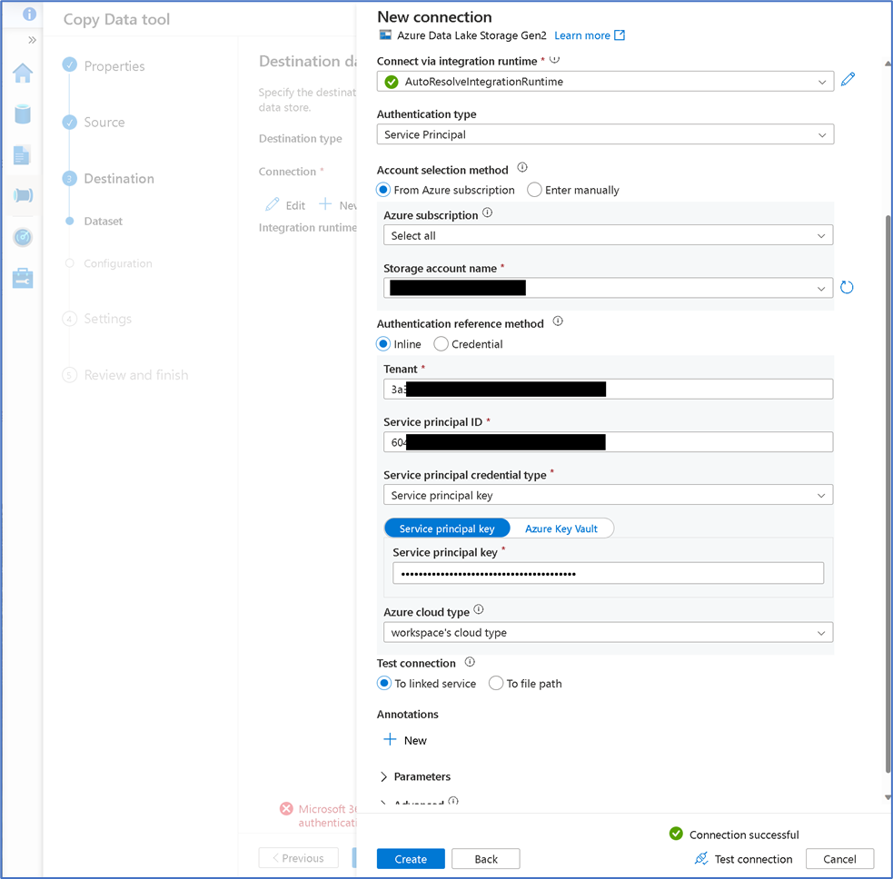Open Authentication type dropdown
The width and height of the screenshot is (893, 879).
coord(605,134)
